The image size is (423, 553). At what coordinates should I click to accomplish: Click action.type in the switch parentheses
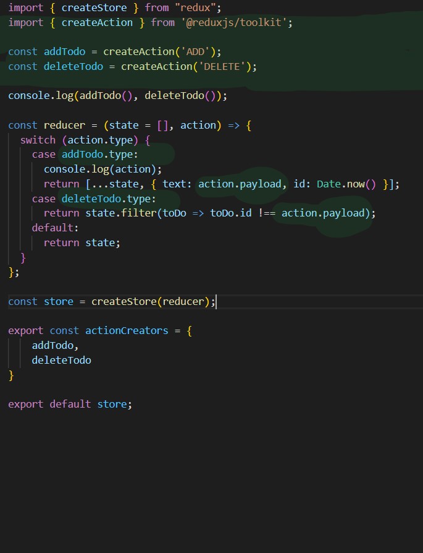101,140
